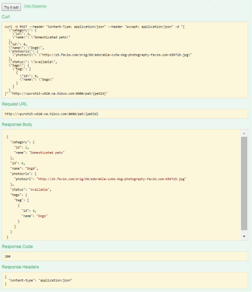Click the "Available" status value in response
The image size is (252, 292).
coord(39,190)
